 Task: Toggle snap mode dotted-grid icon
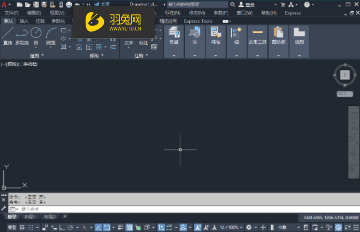click(x=30, y=227)
